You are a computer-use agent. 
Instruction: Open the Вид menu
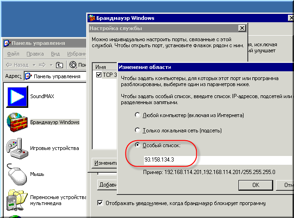(x=55, y=54)
